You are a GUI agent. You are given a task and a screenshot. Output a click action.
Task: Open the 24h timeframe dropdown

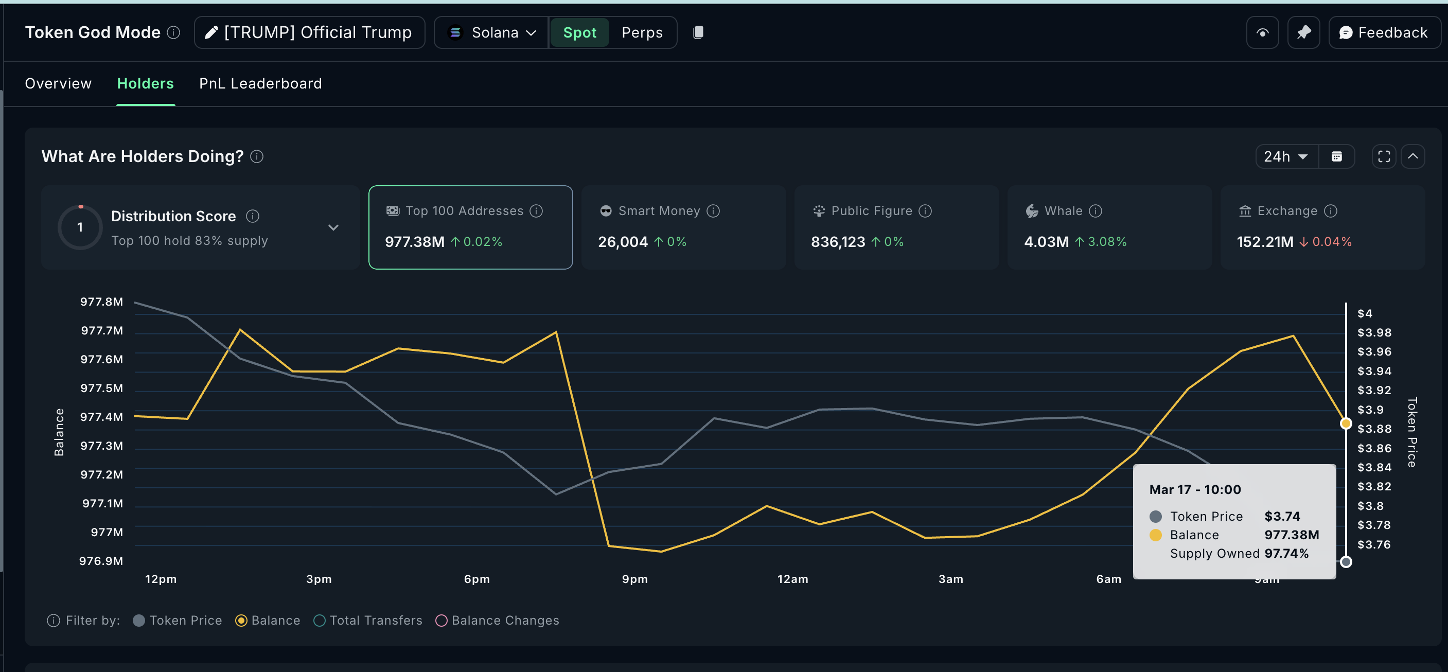tap(1286, 156)
